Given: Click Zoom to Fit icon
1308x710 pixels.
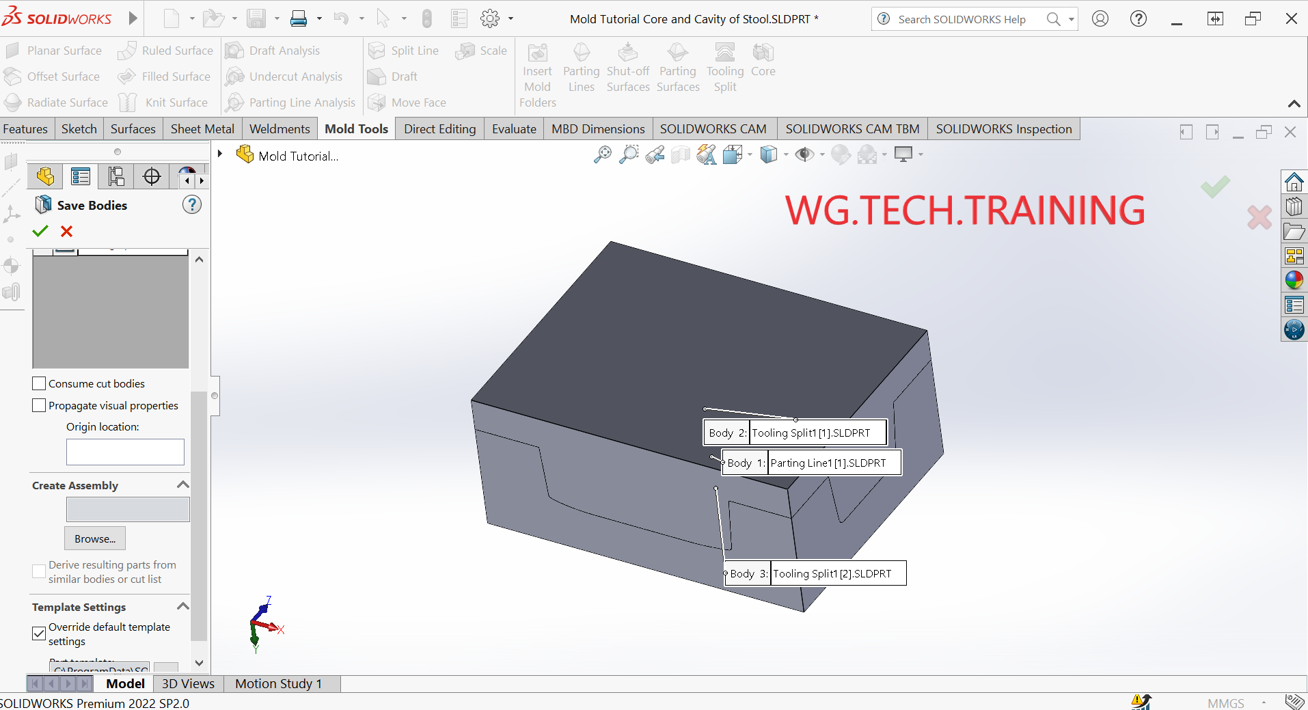Looking at the screenshot, I should coord(602,154).
